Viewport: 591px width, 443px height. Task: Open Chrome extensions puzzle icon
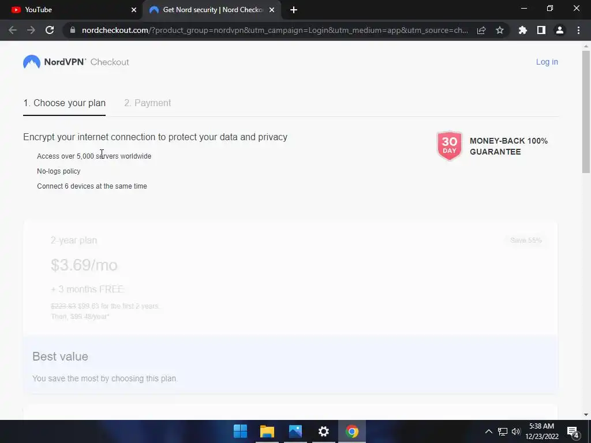point(523,30)
